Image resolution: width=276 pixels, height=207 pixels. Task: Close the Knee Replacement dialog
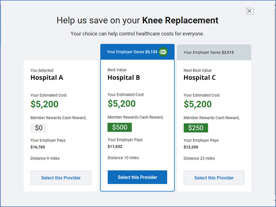pyautogui.click(x=250, y=11)
